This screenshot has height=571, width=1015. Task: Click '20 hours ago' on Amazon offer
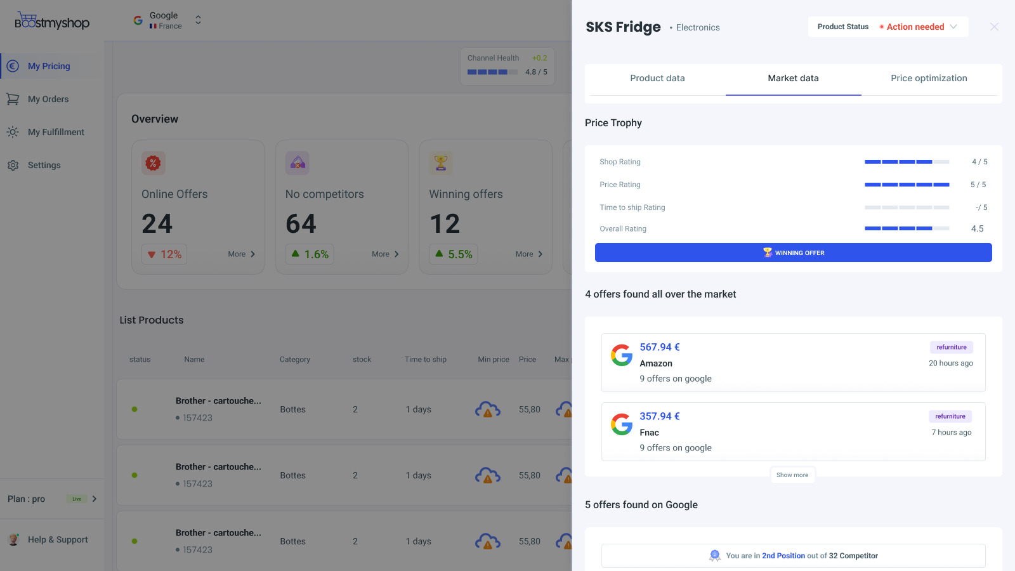(x=951, y=364)
